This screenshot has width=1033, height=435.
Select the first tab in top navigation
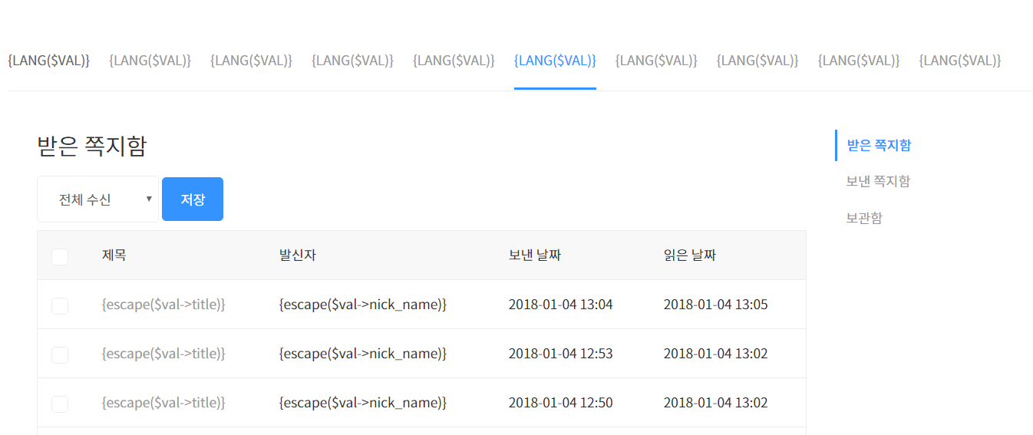click(48, 61)
